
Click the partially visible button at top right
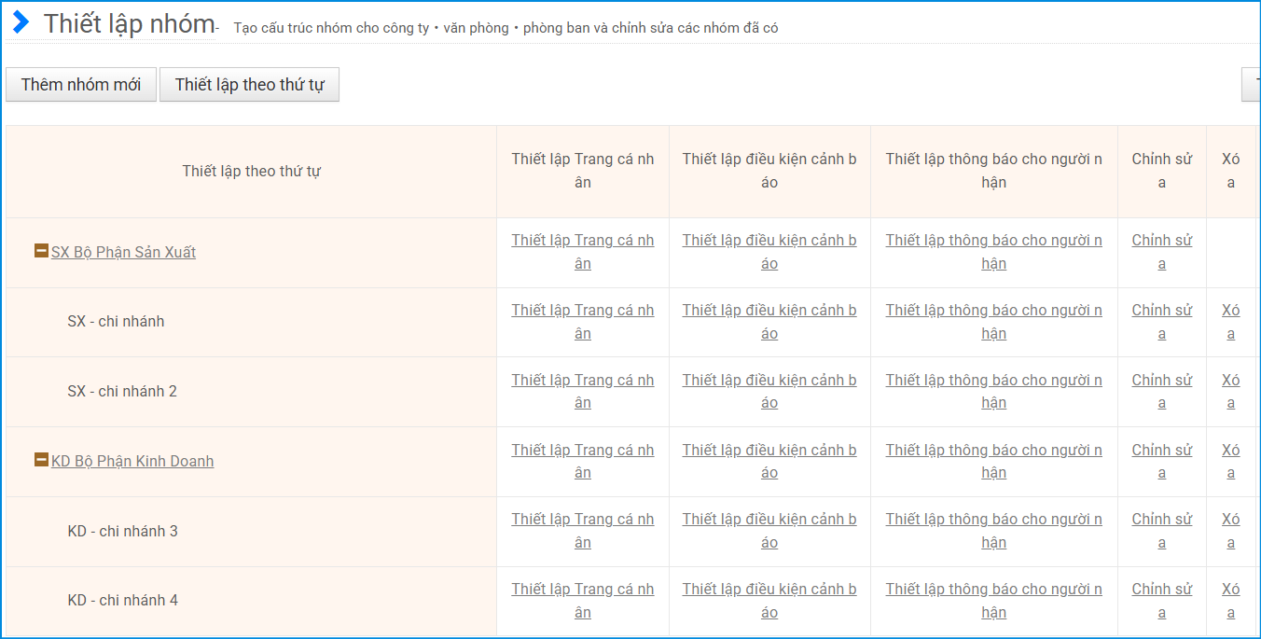(1252, 84)
